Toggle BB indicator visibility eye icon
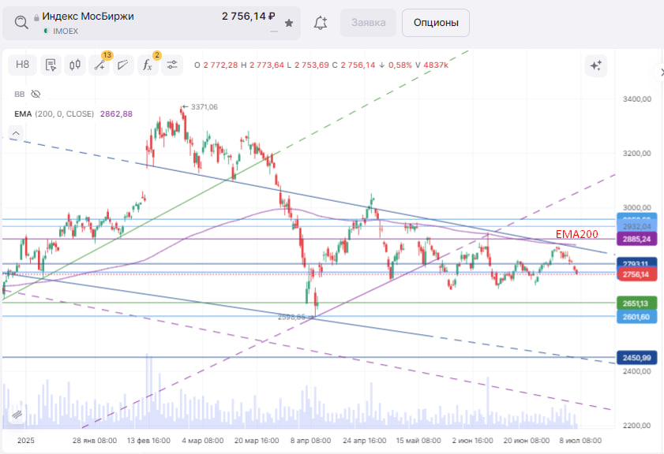The width and height of the screenshot is (664, 454). pyautogui.click(x=36, y=94)
